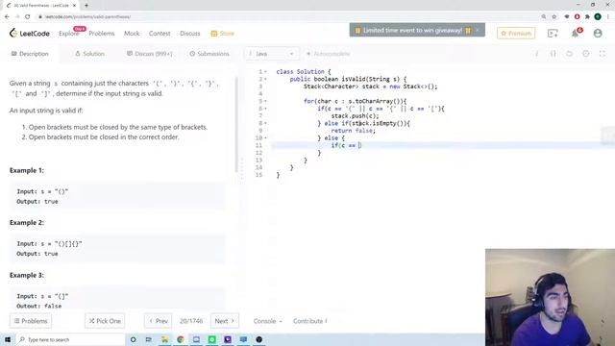615x346 pixels.
Task: Go to previous problem with Prev
Action: [158, 321]
